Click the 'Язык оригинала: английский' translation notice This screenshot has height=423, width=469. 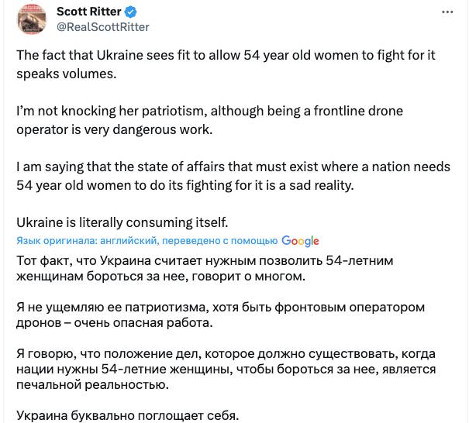pos(147,241)
